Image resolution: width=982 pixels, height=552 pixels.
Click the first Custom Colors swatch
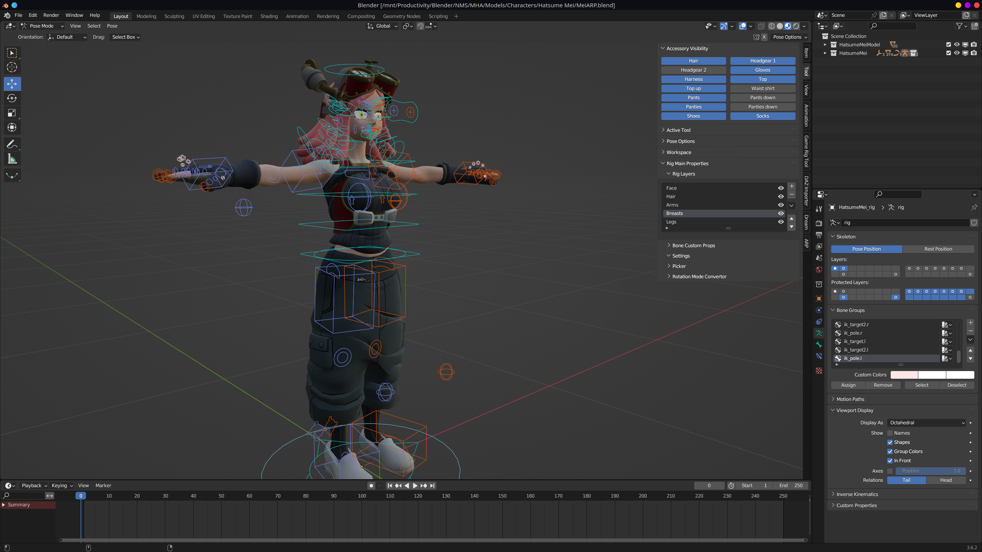click(x=904, y=375)
